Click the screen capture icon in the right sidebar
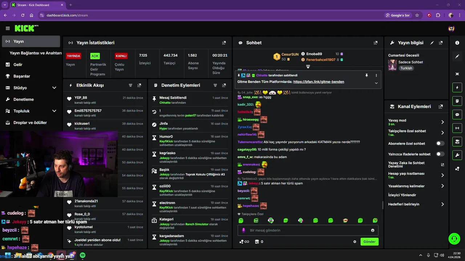The height and width of the screenshot is (261, 465). coord(457,74)
